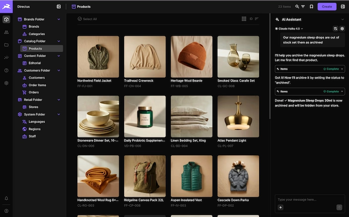Open the Content module cube icon
The image size is (349, 217).
click(x=6, y=19)
